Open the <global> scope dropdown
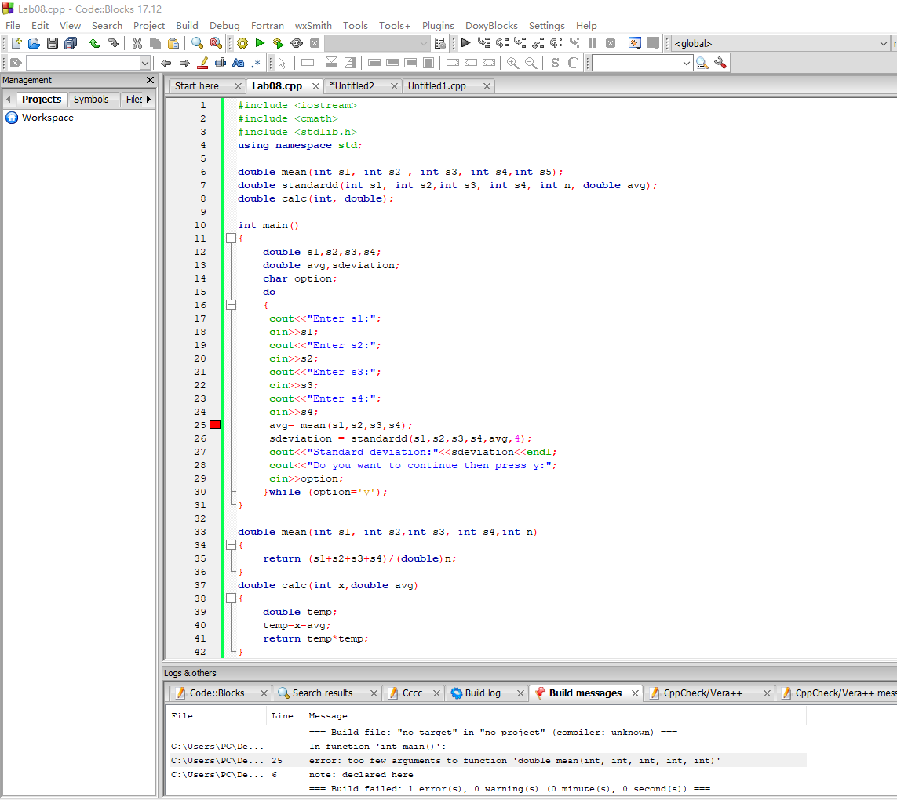This screenshot has height=800, width=897. (884, 44)
